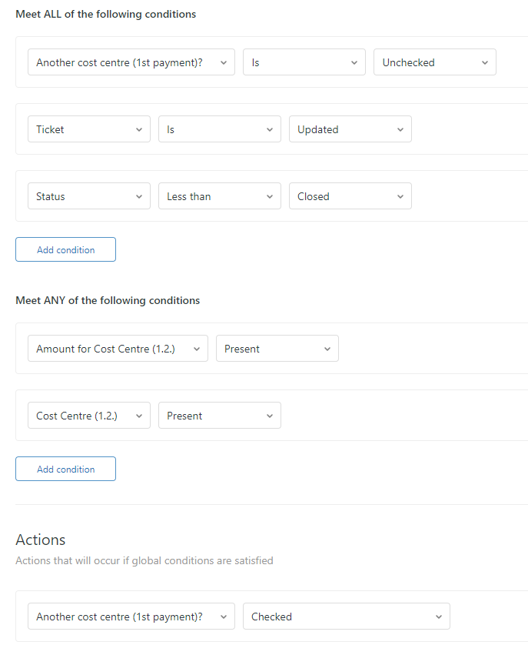Click Add condition under the ALL conditions
Screen dimensions: 528x645
click(65, 249)
